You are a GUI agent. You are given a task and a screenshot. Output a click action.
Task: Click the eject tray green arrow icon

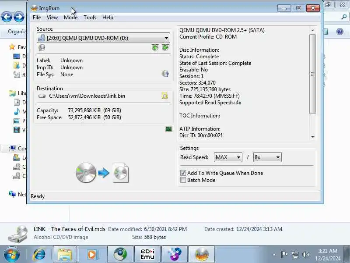click(165, 47)
